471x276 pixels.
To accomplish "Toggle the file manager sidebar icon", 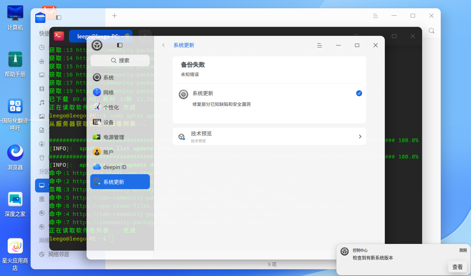I will tap(59, 17).
